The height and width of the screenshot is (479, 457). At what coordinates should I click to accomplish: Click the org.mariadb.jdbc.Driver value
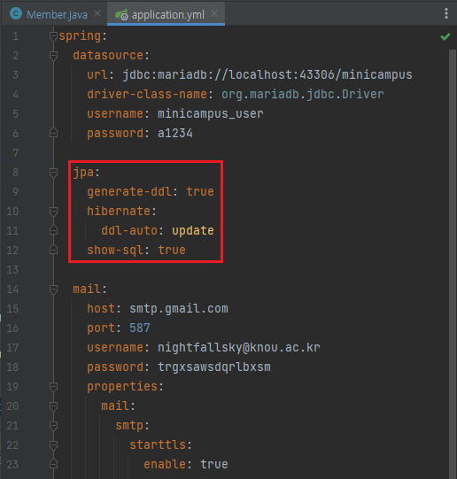[302, 95]
